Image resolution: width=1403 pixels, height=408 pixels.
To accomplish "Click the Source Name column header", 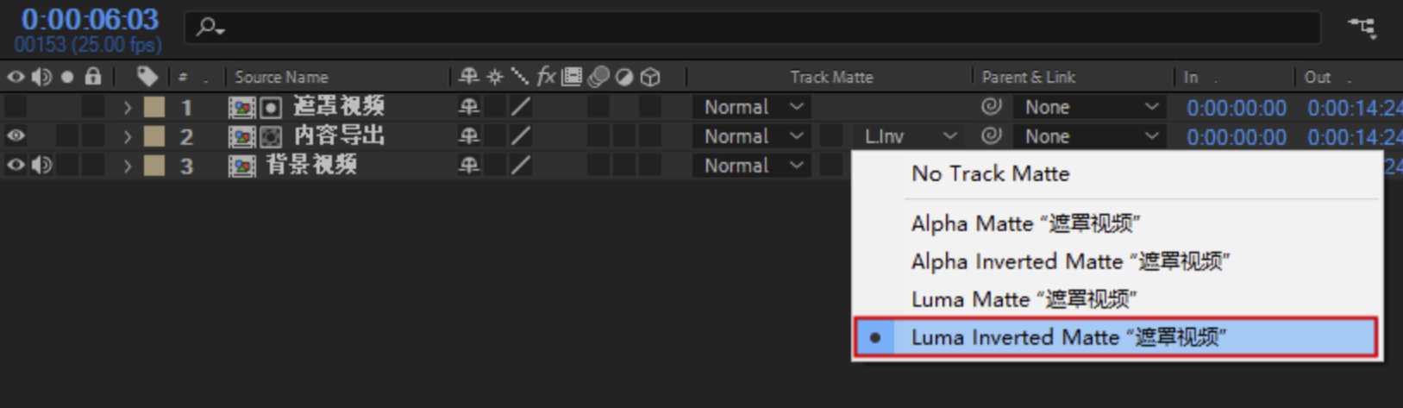I will tap(281, 77).
